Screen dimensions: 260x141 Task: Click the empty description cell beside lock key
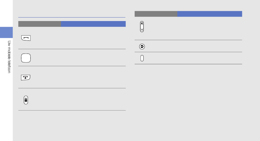point(93,99)
